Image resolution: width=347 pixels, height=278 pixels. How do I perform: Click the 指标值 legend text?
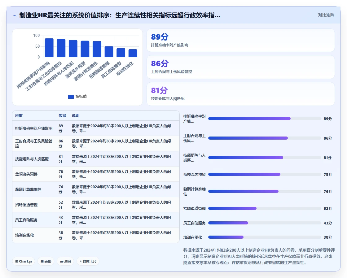[81, 97]
